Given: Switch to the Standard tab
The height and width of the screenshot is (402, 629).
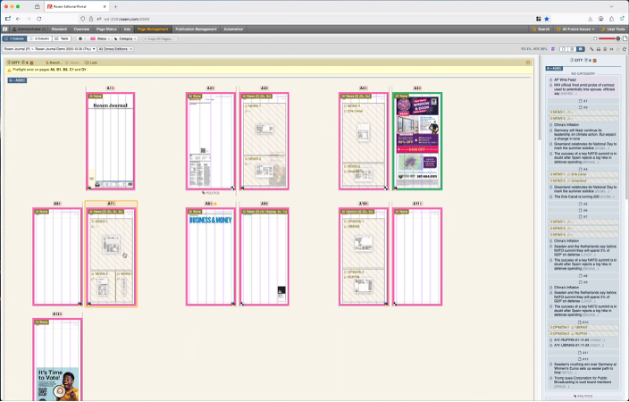Looking at the screenshot, I should pos(59,29).
